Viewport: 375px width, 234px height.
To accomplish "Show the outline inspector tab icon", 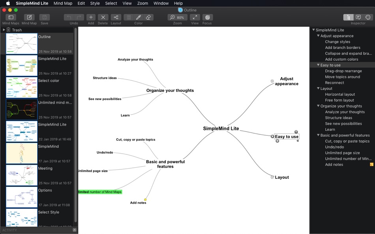I will (x=349, y=17).
